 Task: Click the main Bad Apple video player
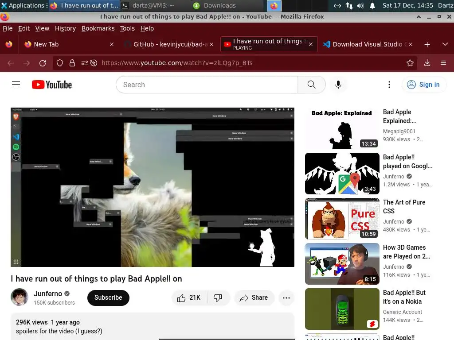click(x=153, y=187)
